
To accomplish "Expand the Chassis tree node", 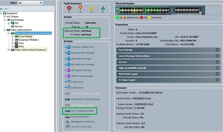I will [5, 17].
